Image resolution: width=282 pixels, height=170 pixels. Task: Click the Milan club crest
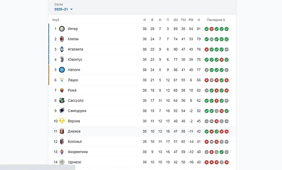(x=62, y=39)
